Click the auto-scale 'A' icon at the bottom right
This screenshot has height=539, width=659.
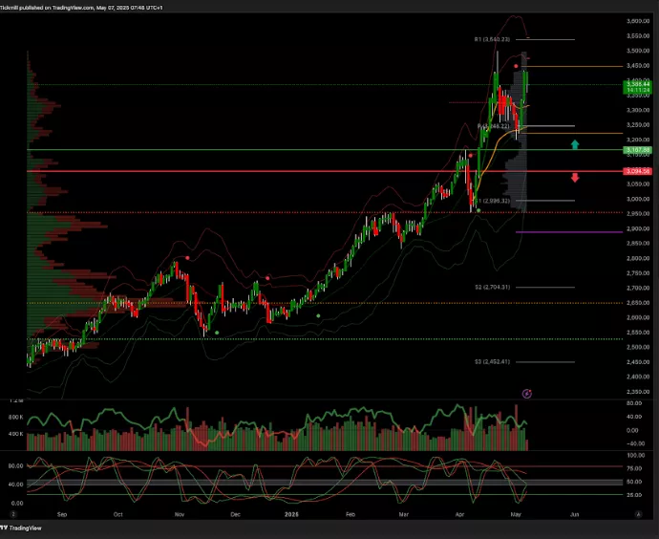[637, 513]
